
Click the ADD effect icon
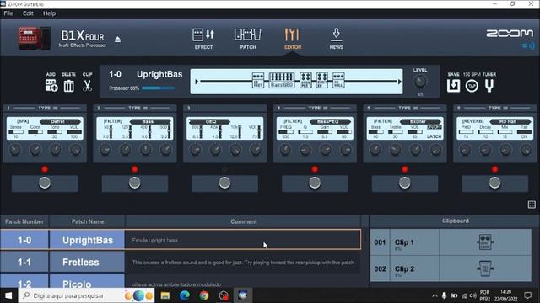point(51,85)
